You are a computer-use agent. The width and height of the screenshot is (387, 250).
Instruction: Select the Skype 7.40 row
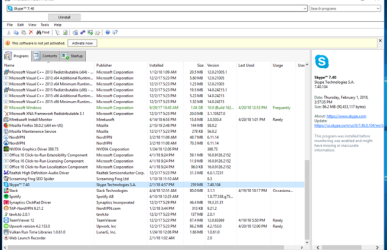pos(154,185)
